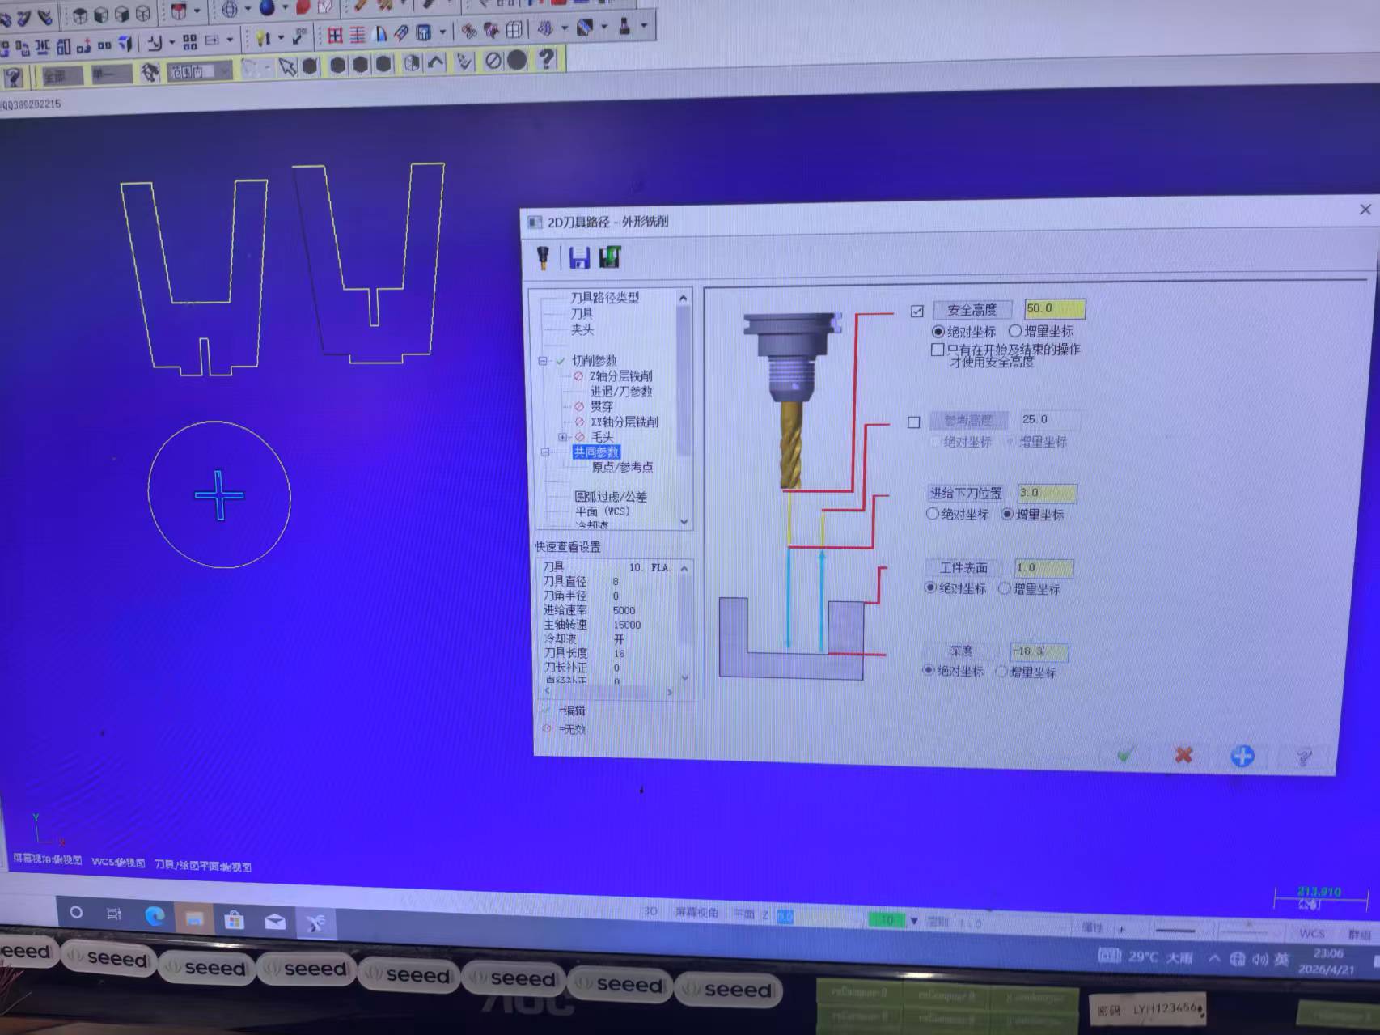
Task: Open Z轴分层铣削 page in the tree
Action: (620, 376)
